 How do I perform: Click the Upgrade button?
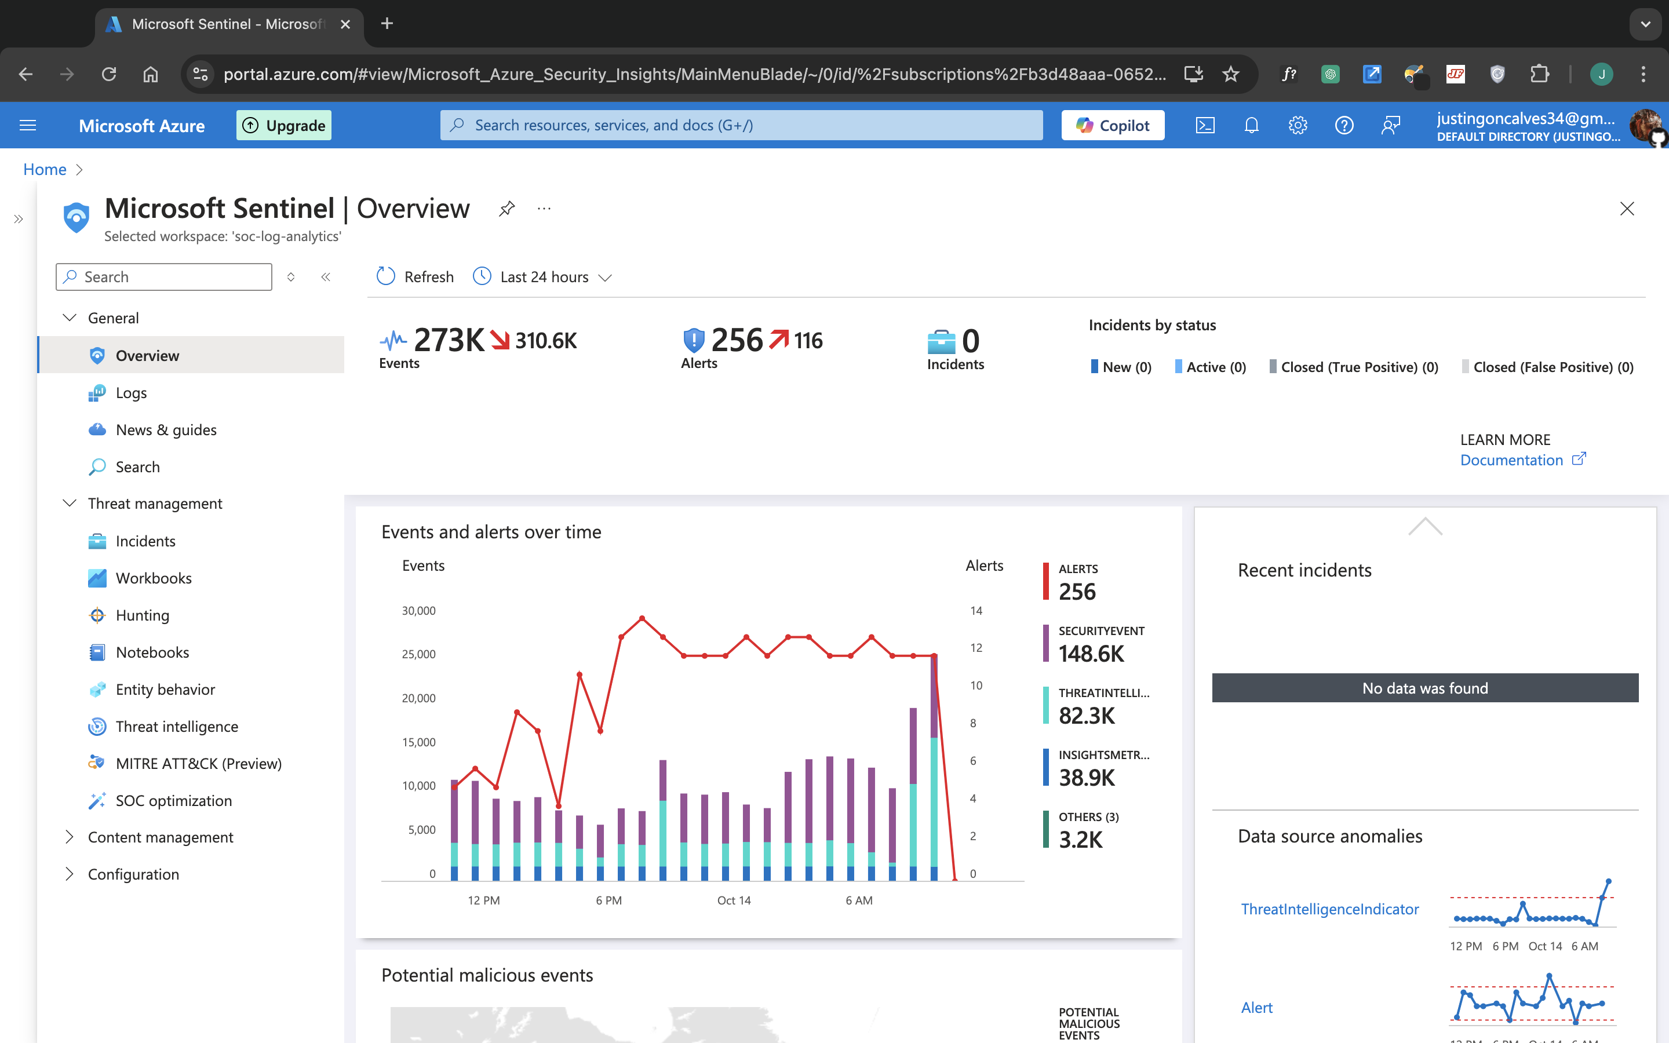pyautogui.click(x=283, y=125)
